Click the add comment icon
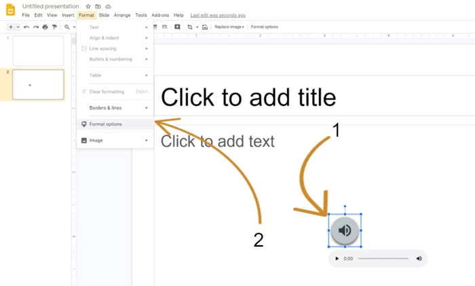The image size is (475, 286). tap(177, 27)
